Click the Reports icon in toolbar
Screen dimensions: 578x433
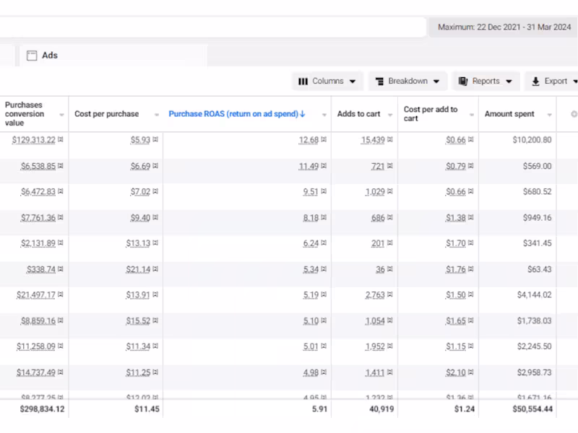[462, 82]
